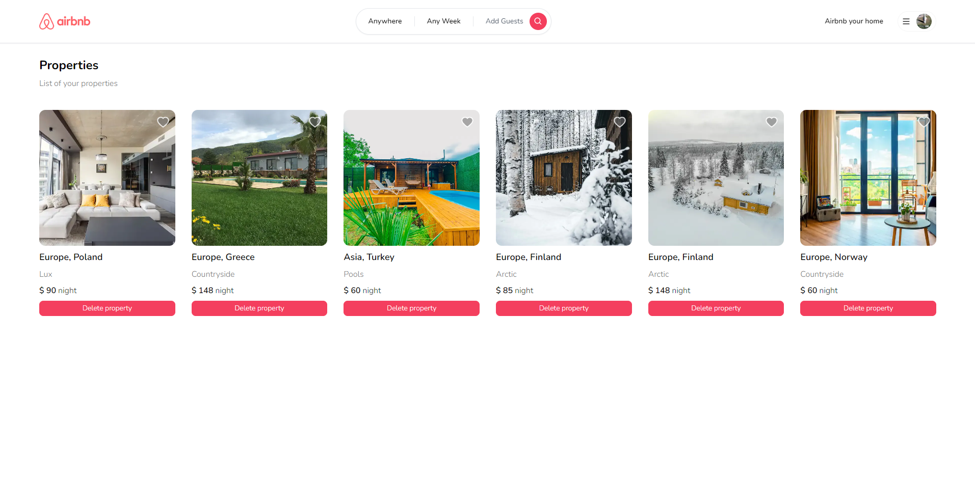This screenshot has width=975, height=488.
Task: Open the hamburger user menu
Action: point(906,21)
